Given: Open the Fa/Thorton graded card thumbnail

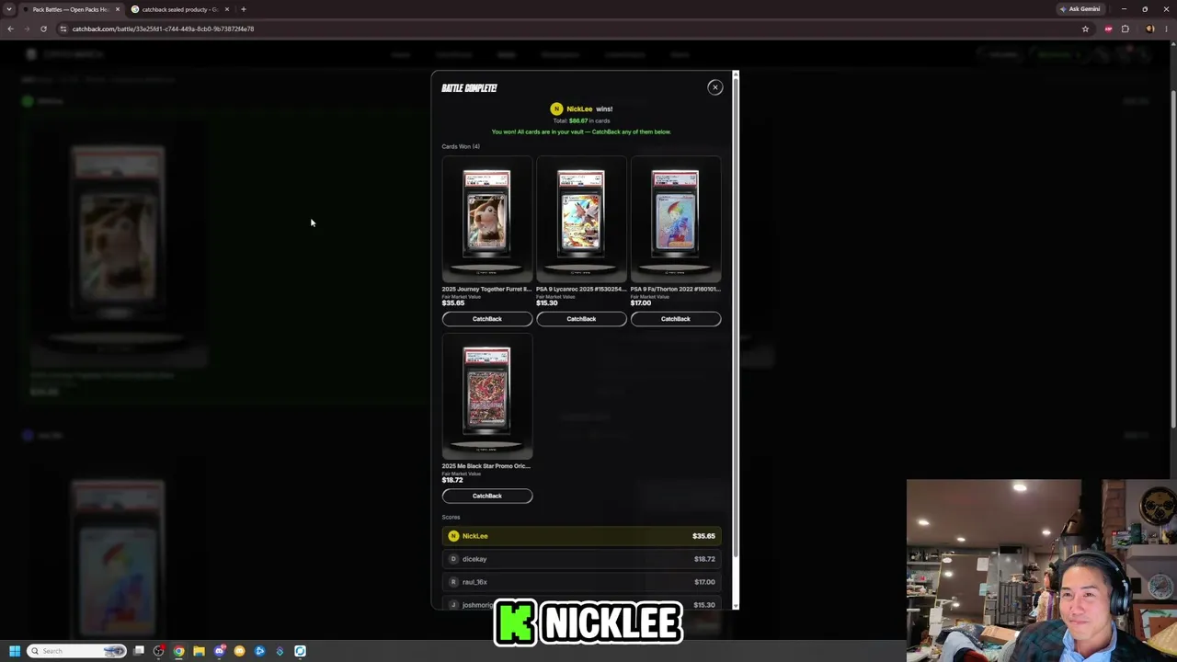Looking at the screenshot, I should [676, 218].
